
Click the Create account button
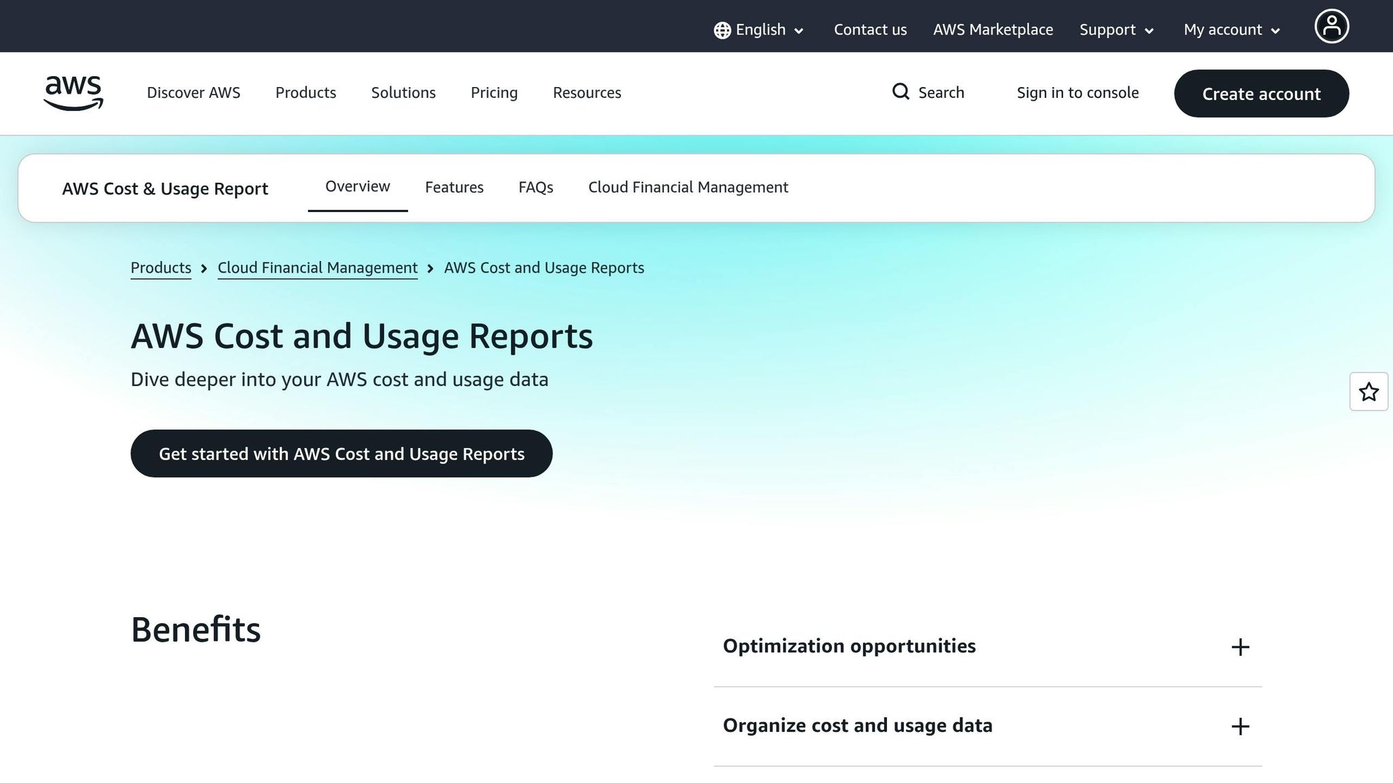click(x=1261, y=93)
